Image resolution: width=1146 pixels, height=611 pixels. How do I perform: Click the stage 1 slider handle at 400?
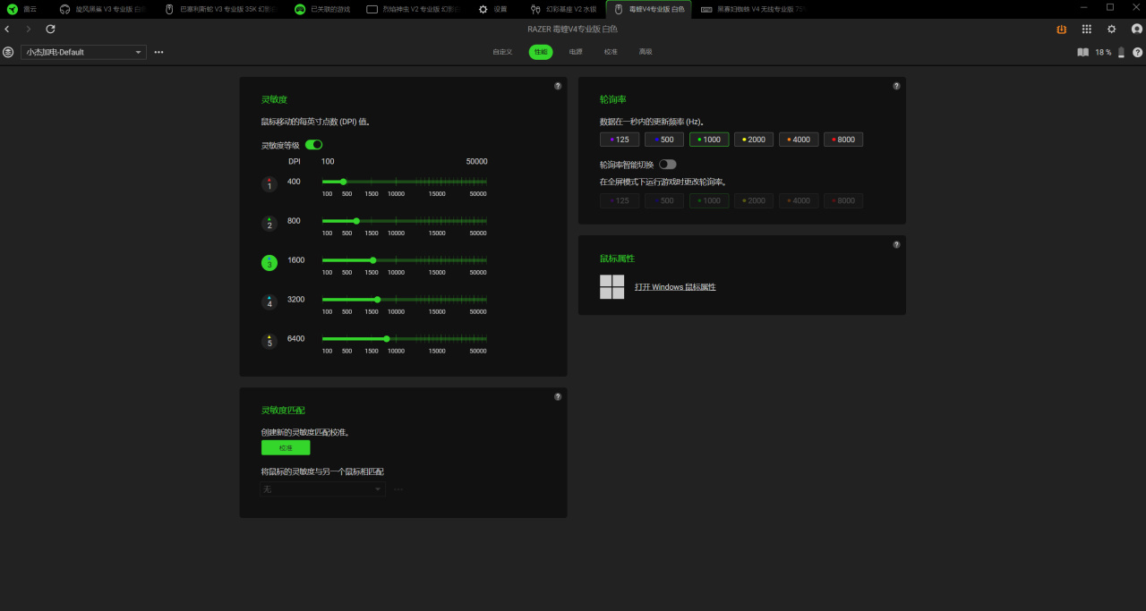click(343, 182)
